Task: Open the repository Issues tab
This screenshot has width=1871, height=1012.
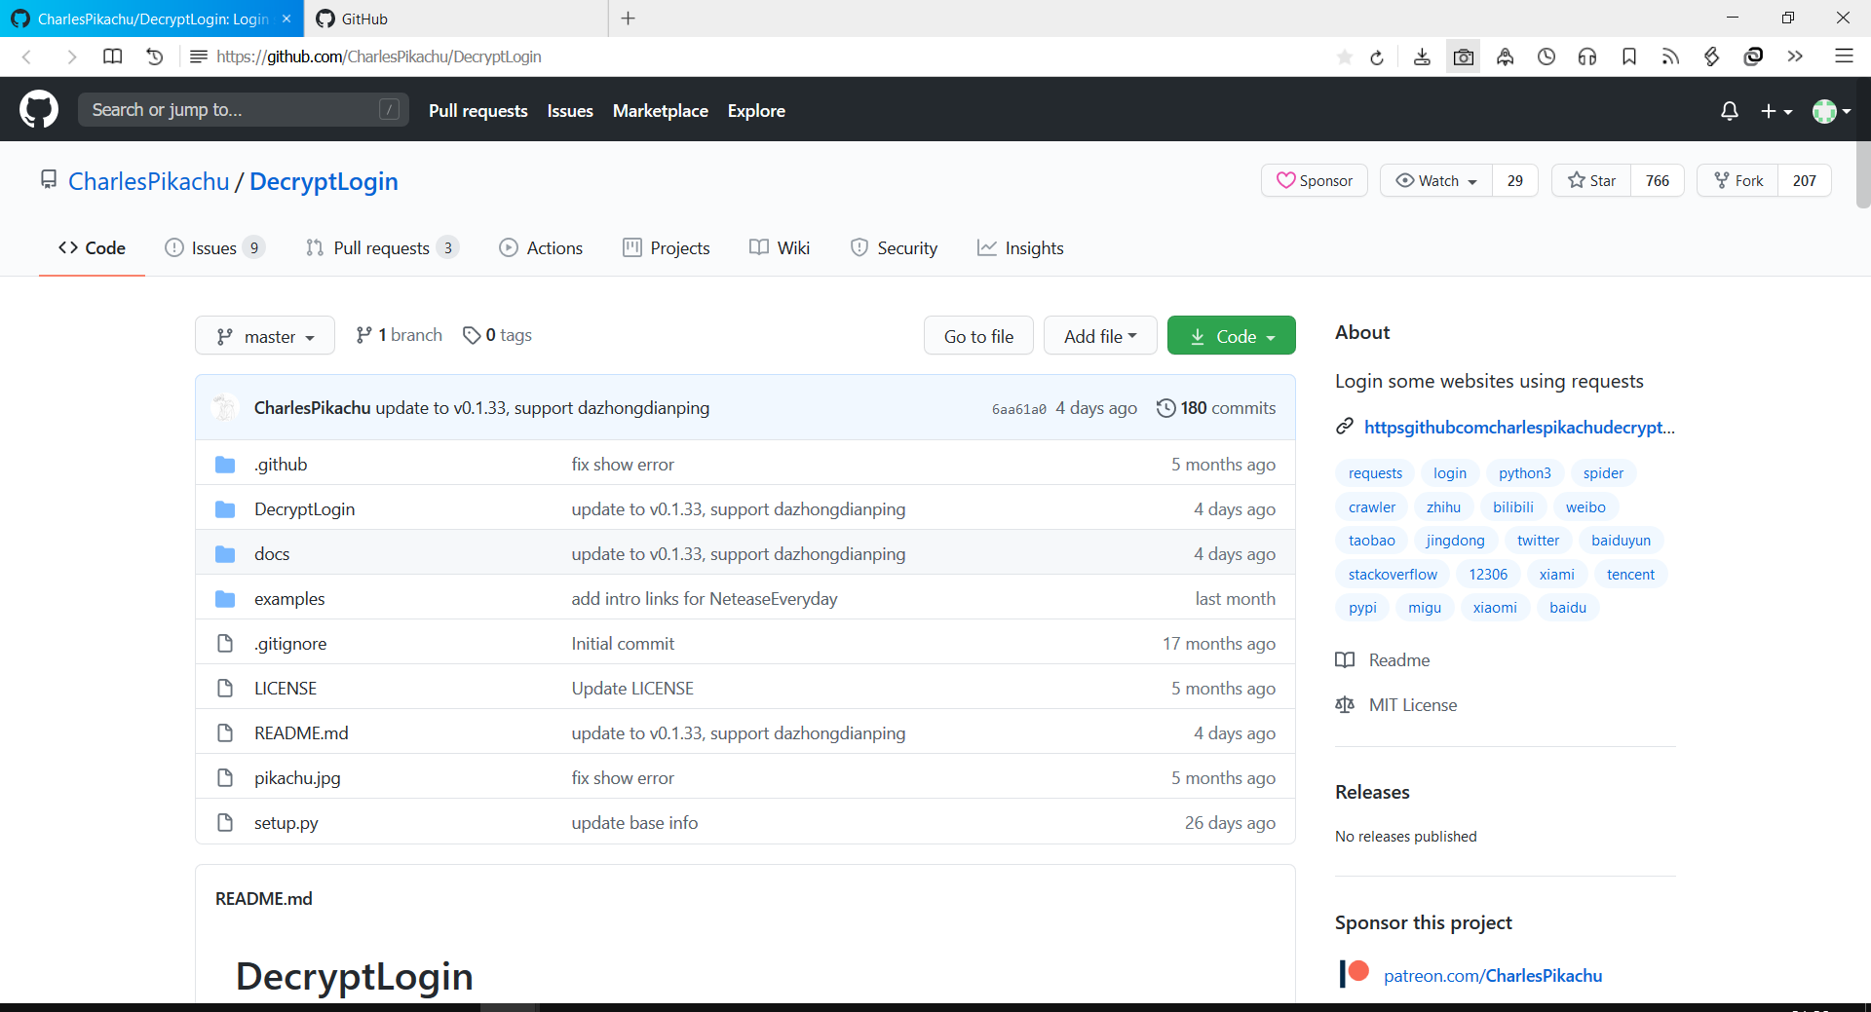Action: [214, 248]
